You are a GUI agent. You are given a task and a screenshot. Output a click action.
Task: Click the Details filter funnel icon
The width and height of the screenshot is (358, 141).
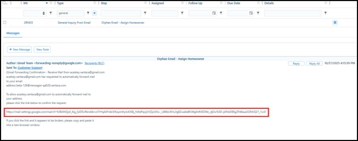[325, 13]
